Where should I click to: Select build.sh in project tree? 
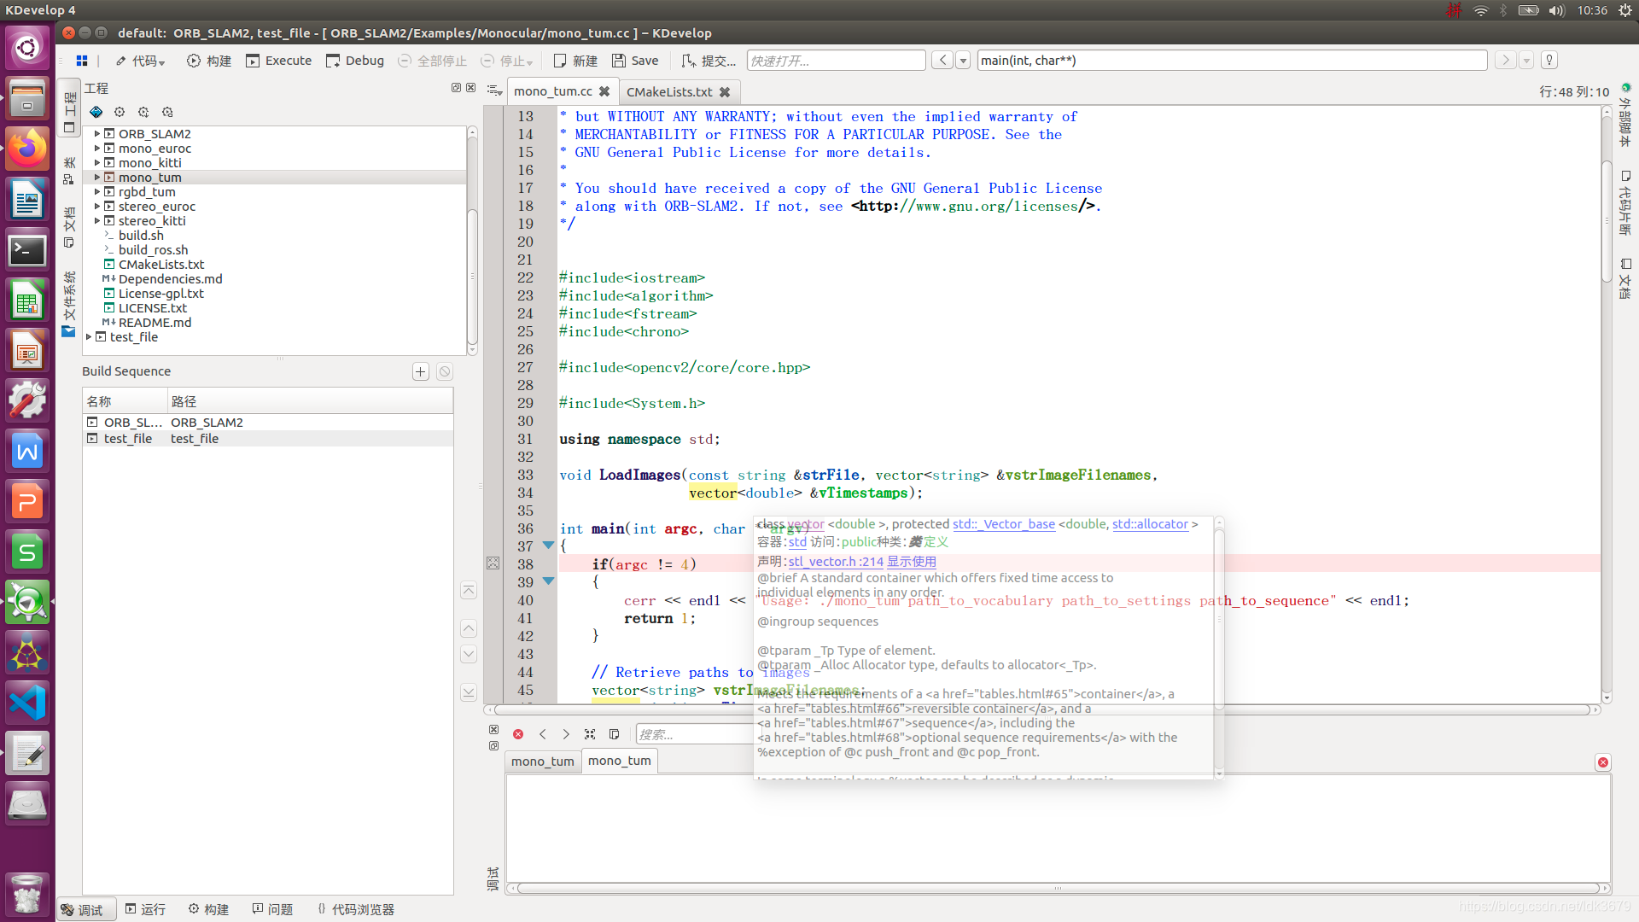click(141, 236)
